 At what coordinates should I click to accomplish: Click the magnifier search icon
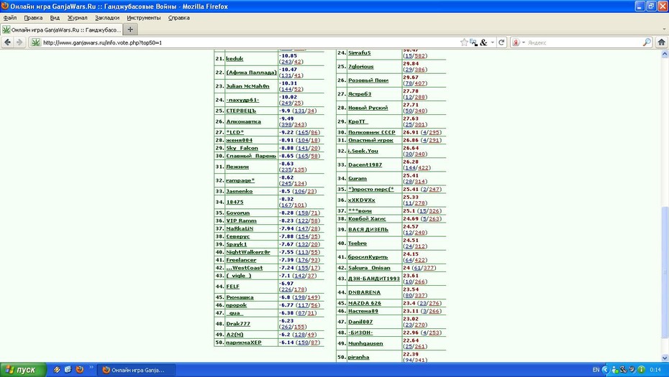click(x=647, y=42)
